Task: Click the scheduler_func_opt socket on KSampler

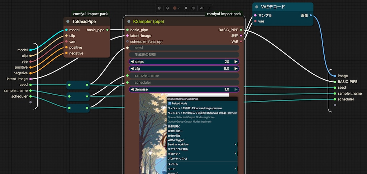Action: coord(127,41)
